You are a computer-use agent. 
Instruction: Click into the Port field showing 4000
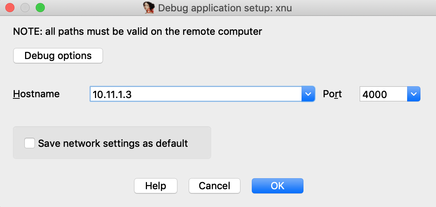pos(383,94)
